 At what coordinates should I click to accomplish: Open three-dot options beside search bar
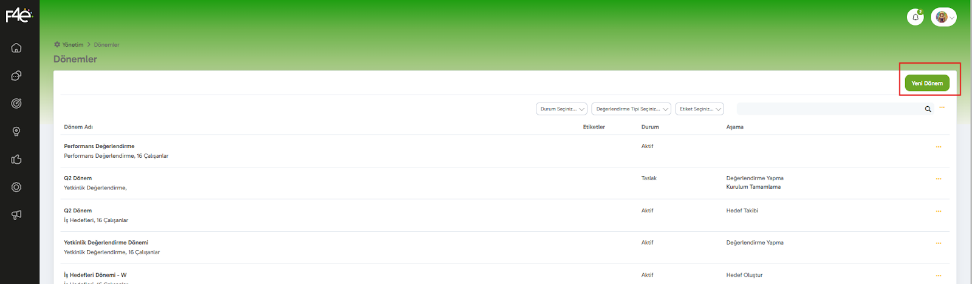pos(942,108)
